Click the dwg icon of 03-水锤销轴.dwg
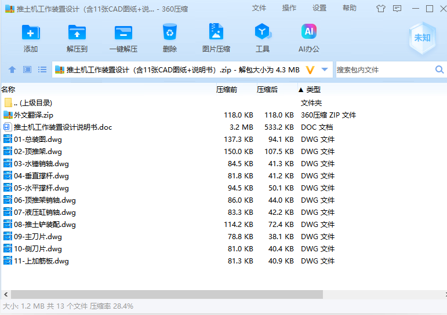Screen dimensions: 447x315 pos(8,163)
